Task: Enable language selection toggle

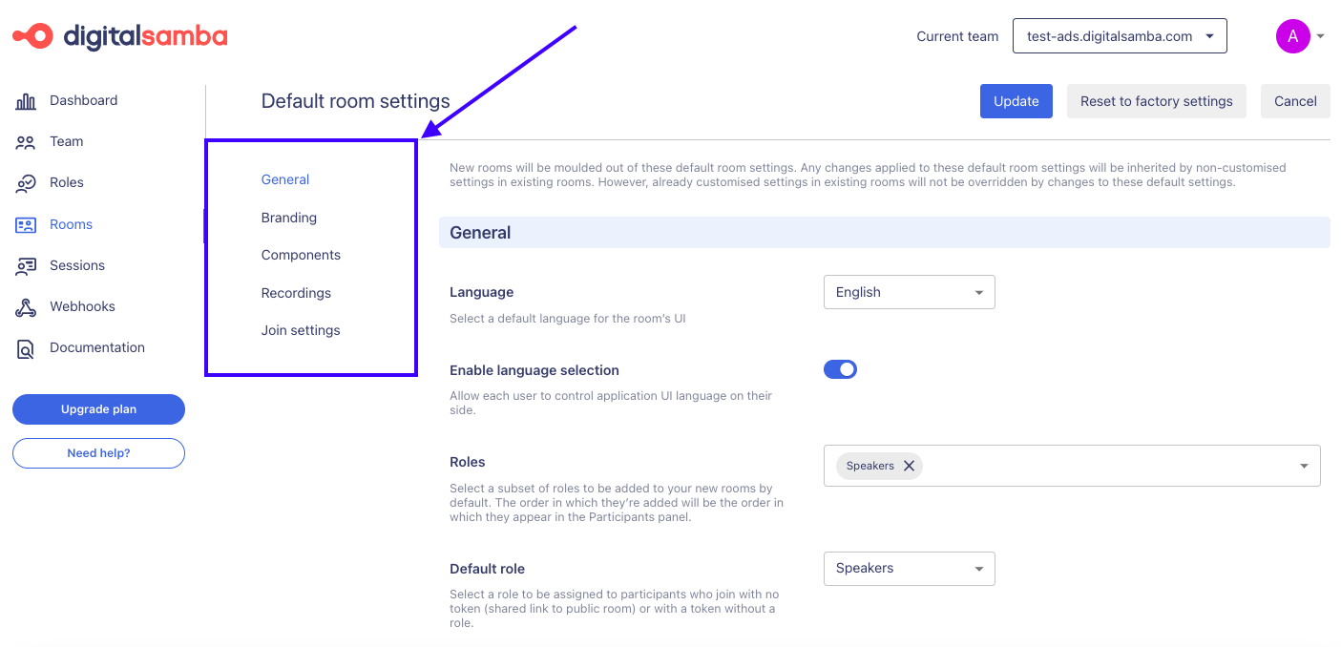Action: 840,368
